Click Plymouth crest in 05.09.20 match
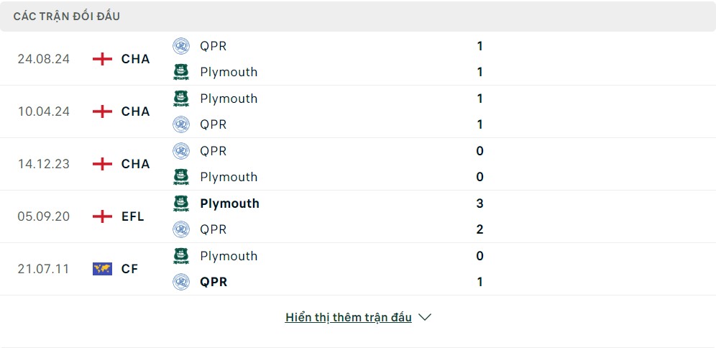The image size is (716, 348). coord(181,203)
